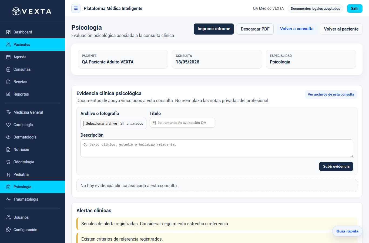Click the Documentos legales aceptados badge
Viewport: 369px width, 243px height.
coord(315,8)
